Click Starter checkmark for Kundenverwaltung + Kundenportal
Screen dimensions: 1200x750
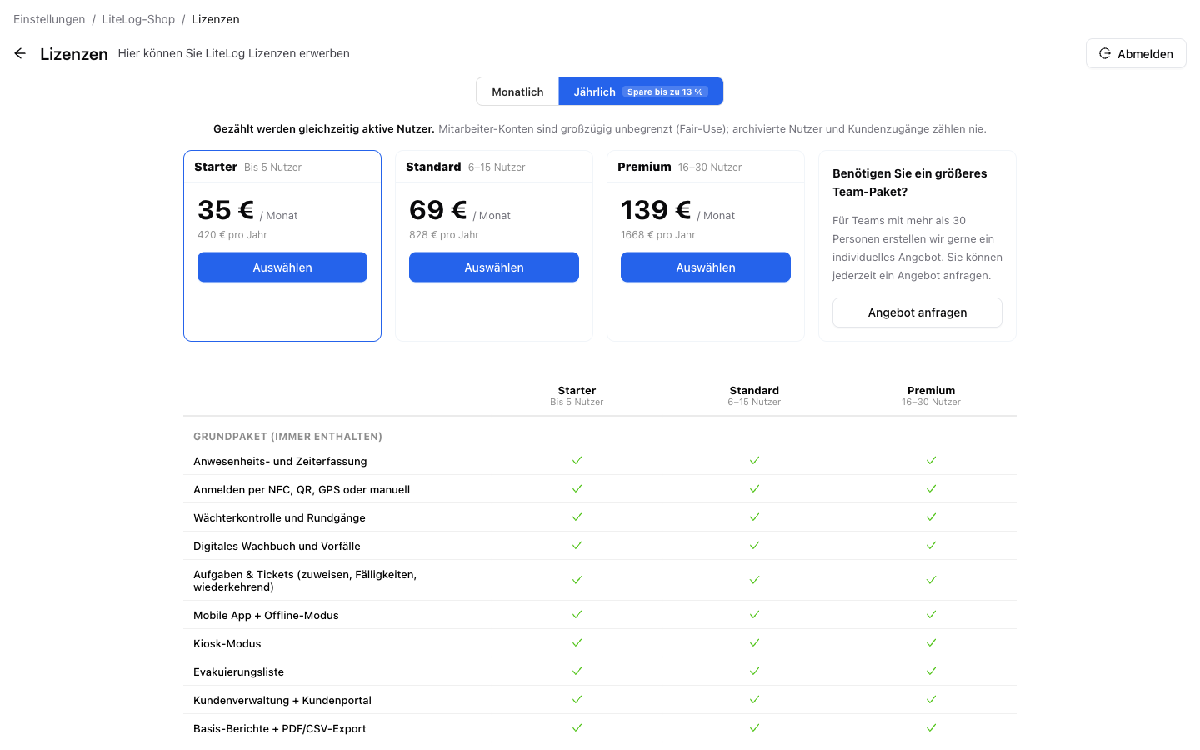[577, 699]
